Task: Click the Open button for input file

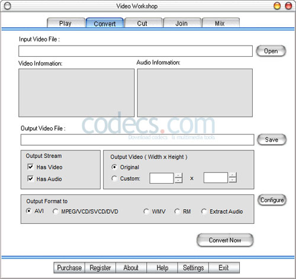Action: (271, 51)
